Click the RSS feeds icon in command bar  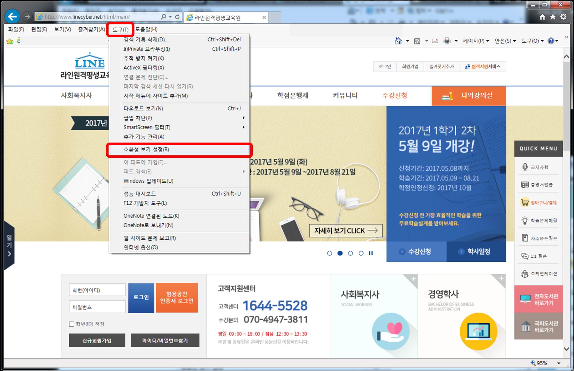click(417, 41)
